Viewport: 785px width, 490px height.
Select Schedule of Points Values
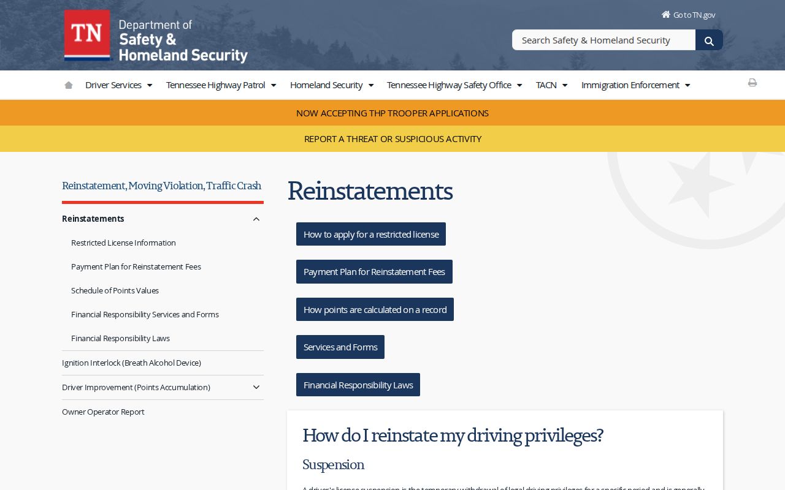(x=115, y=291)
